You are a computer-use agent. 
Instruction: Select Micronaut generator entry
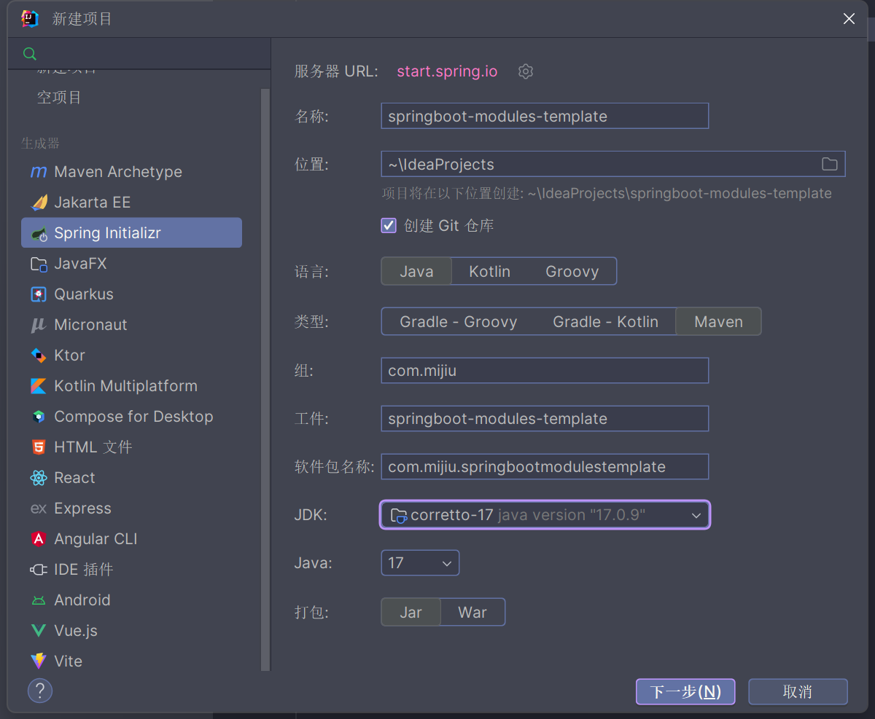click(x=132, y=325)
